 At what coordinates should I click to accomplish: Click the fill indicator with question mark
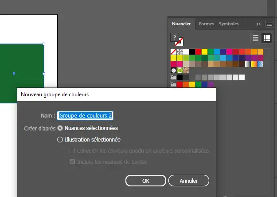point(175,38)
